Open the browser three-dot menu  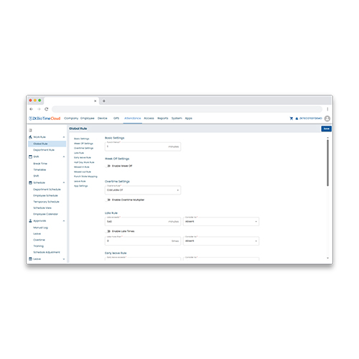327,109
